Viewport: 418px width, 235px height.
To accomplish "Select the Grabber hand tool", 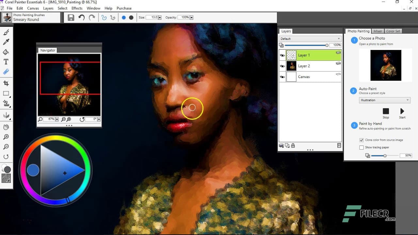I will click(x=6, y=127).
